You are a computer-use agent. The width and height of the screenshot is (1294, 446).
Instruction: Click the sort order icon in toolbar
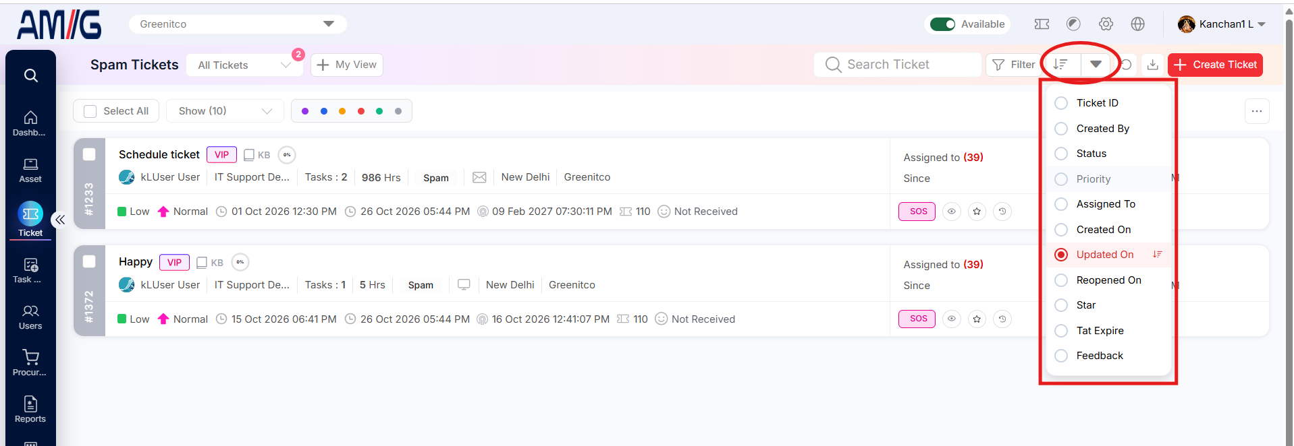tap(1061, 65)
